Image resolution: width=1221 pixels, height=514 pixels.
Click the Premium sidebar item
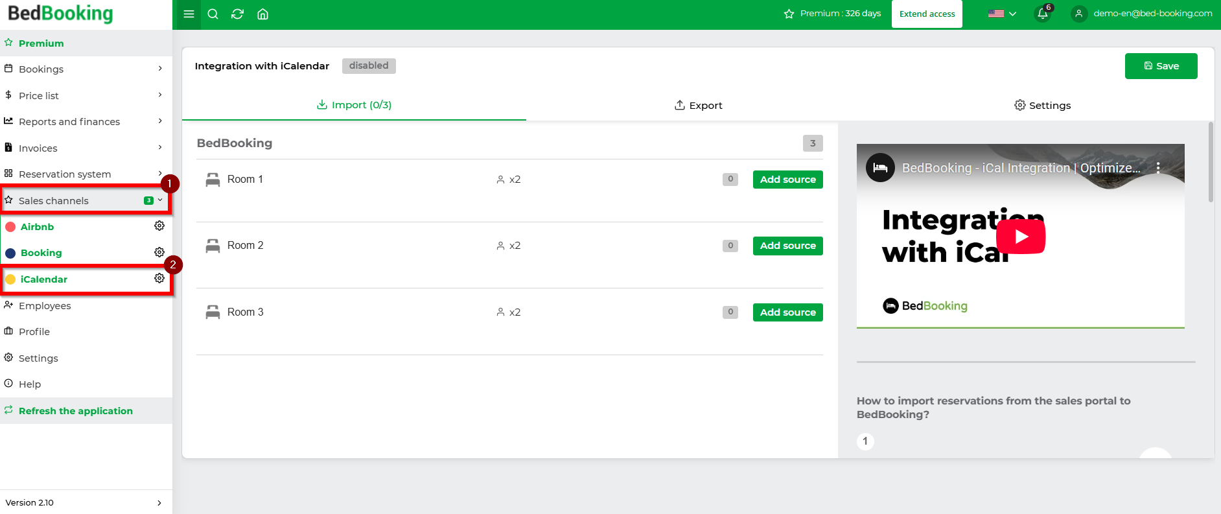click(x=86, y=43)
